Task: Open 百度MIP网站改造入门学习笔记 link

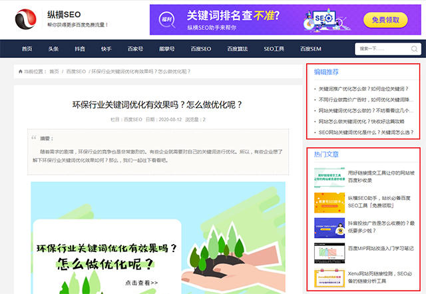Action: 381,248
